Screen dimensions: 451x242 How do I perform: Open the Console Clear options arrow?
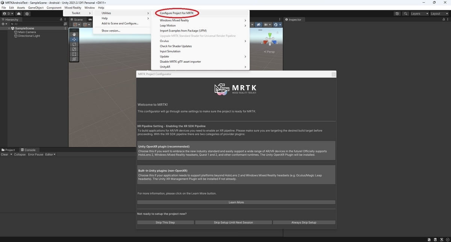[11, 155]
